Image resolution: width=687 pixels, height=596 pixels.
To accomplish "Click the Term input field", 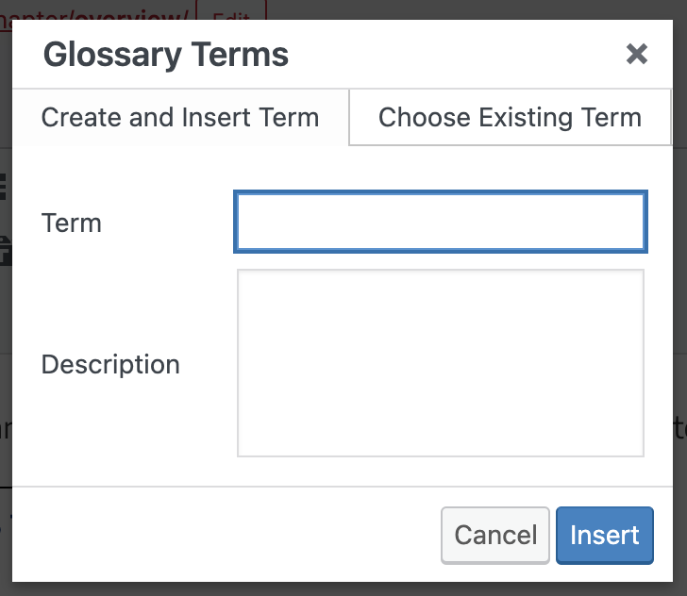I will point(441,223).
